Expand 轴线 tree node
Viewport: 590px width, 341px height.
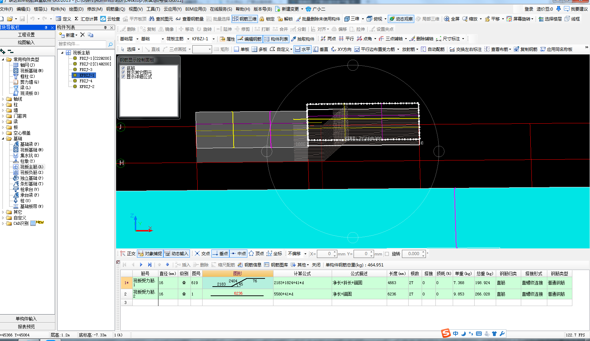click(x=3, y=99)
